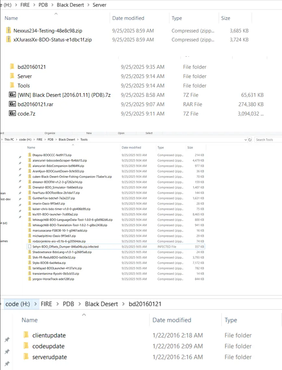Select Drenalol-BDO_Simulator-1b60eb9.zip file name

[58, 187]
